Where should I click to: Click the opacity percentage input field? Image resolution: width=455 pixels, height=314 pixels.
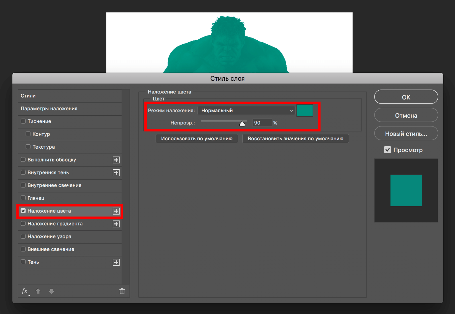(x=262, y=123)
